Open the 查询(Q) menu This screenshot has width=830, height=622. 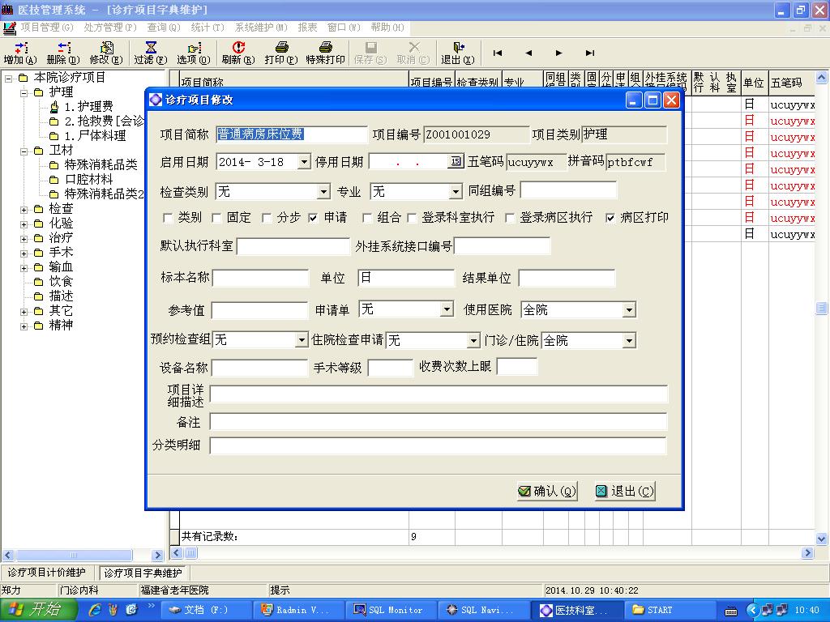[164, 27]
